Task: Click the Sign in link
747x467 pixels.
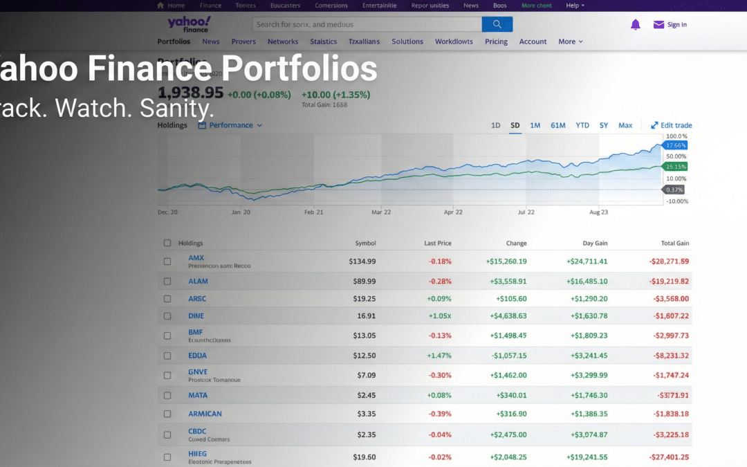Action: (677, 25)
